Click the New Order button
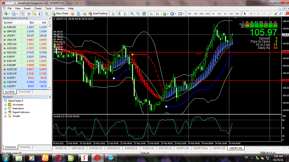289x162 pixels. 60,13
